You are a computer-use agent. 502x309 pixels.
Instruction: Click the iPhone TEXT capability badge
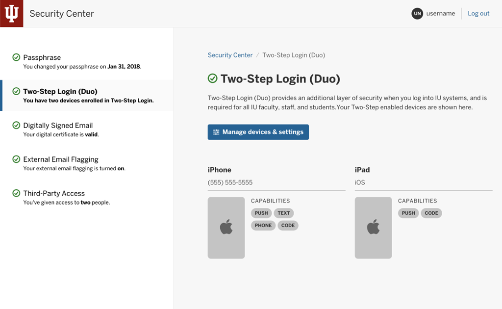[x=284, y=213]
